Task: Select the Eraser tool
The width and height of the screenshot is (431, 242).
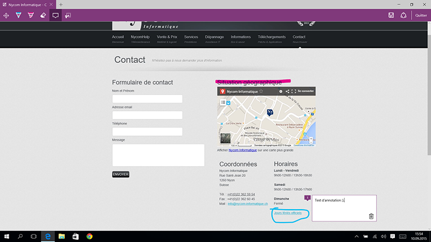Action: 43,16
